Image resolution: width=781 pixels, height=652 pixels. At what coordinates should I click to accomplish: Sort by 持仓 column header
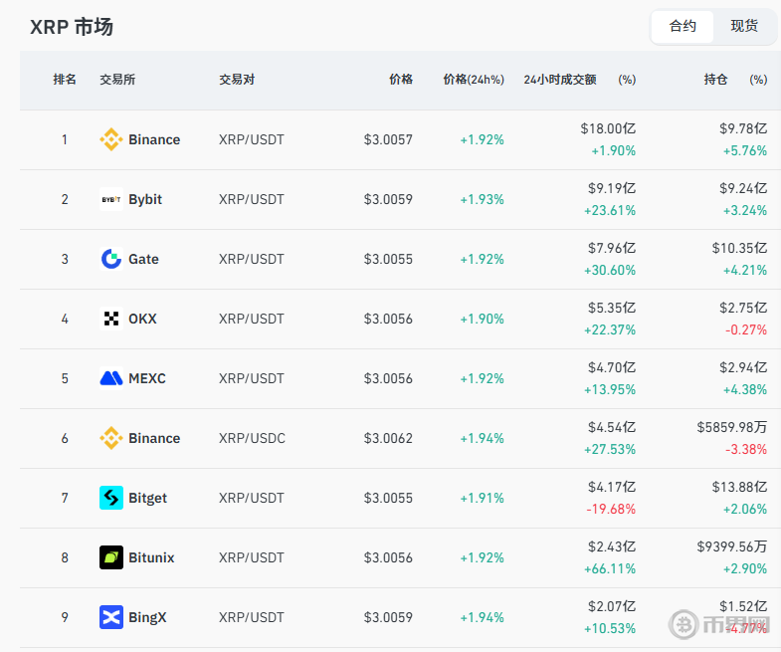coord(715,80)
